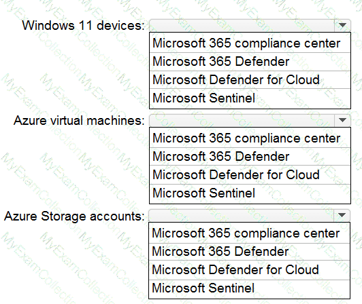Click the Azure Storage accounts combo box field
The height and width of the screenshot is (304, 362).
[249, 215]
